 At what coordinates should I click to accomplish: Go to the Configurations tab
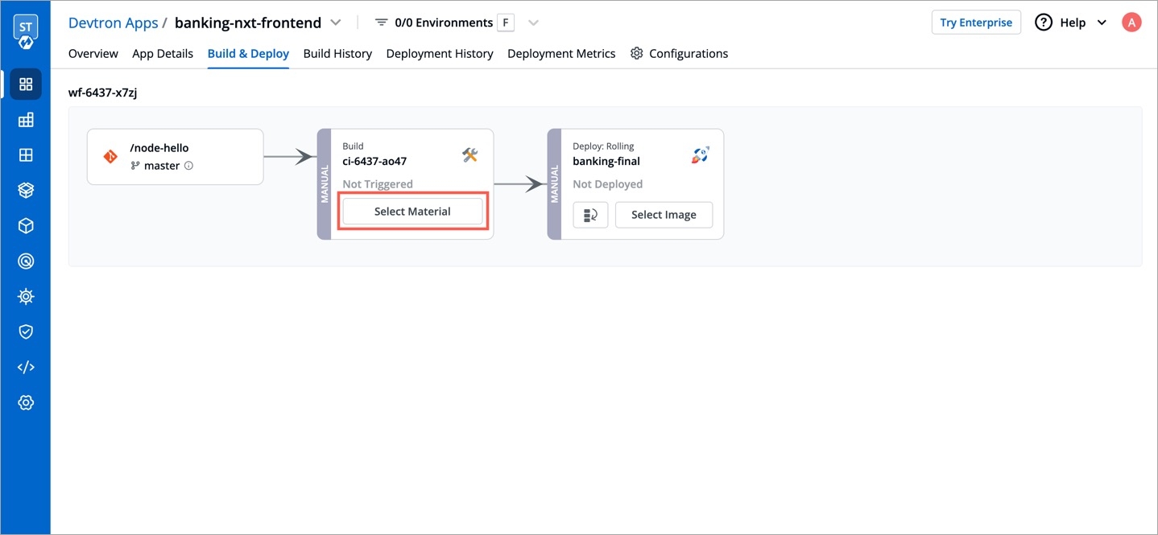(679, 54)
